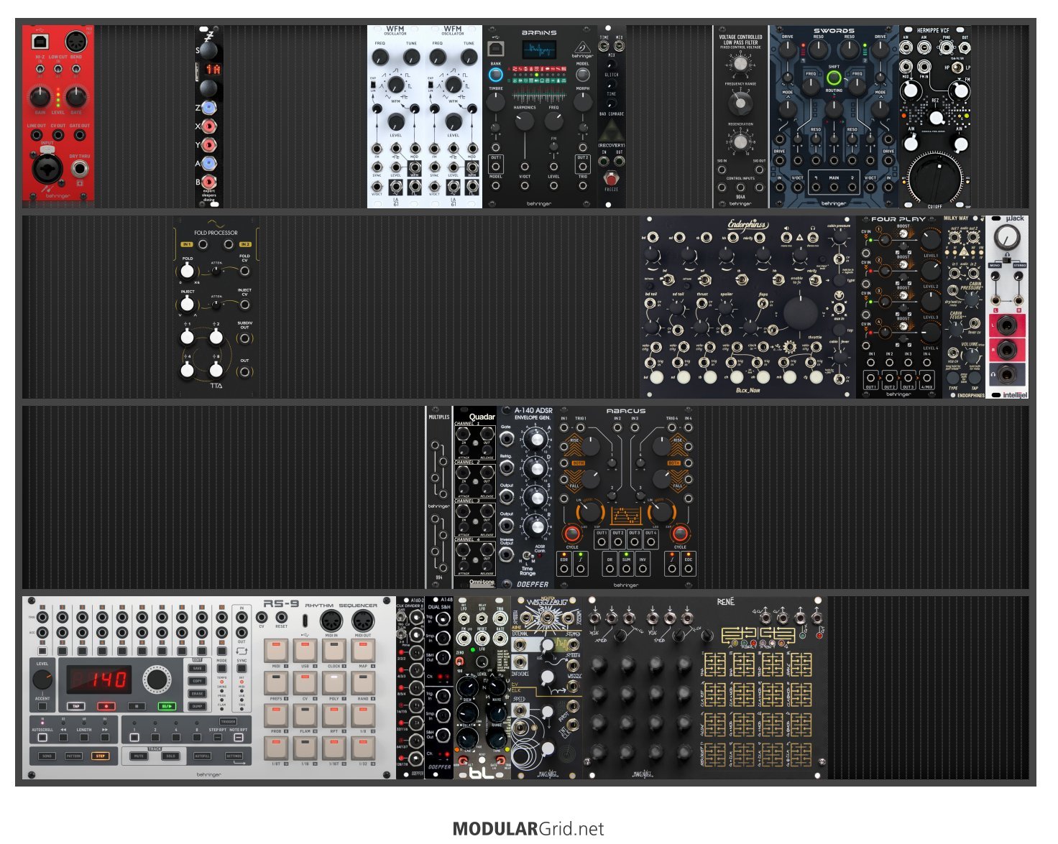Click the RS-9 tempo display showing 140
The width and height of the screenshot is (1058, 844).
coord(100,679)
